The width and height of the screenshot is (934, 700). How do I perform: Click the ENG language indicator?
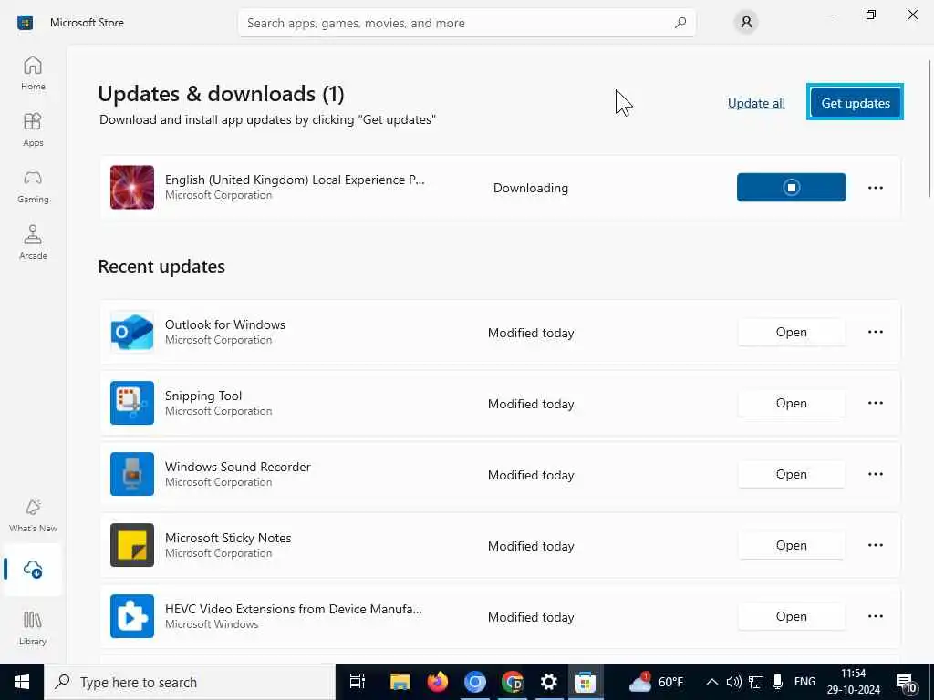[x=804, y=682]
